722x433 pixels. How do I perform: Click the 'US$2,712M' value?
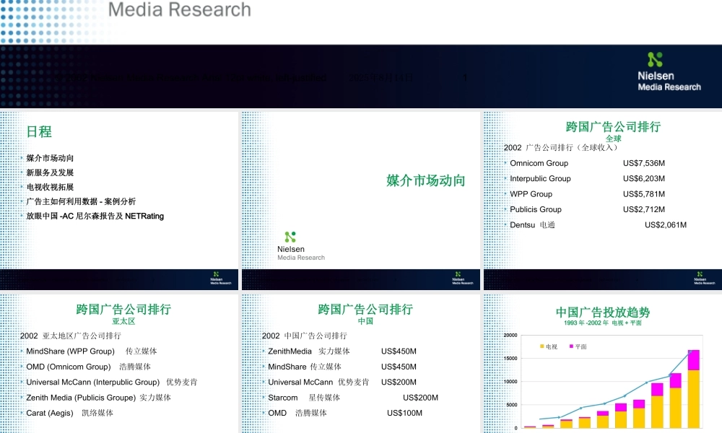(x=644, y=209)
